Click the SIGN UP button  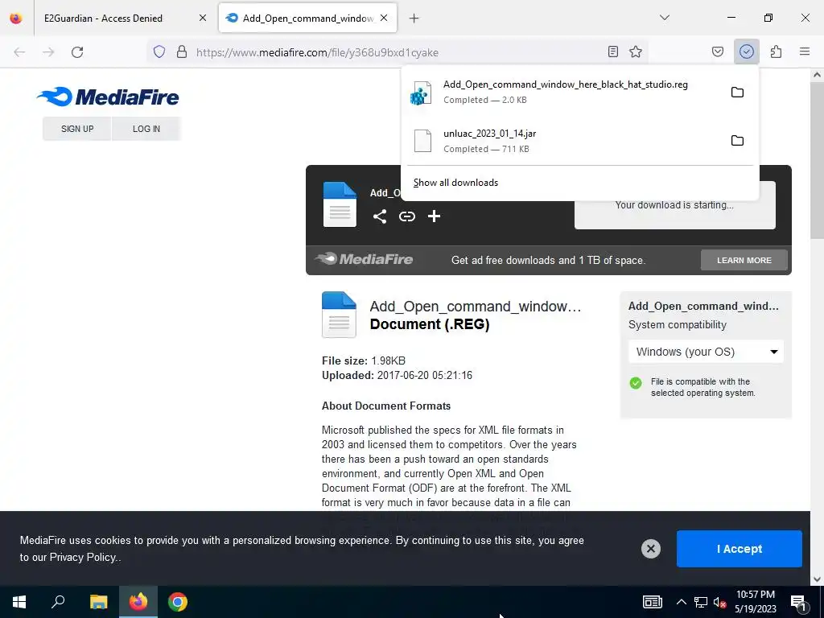(76, 129)
